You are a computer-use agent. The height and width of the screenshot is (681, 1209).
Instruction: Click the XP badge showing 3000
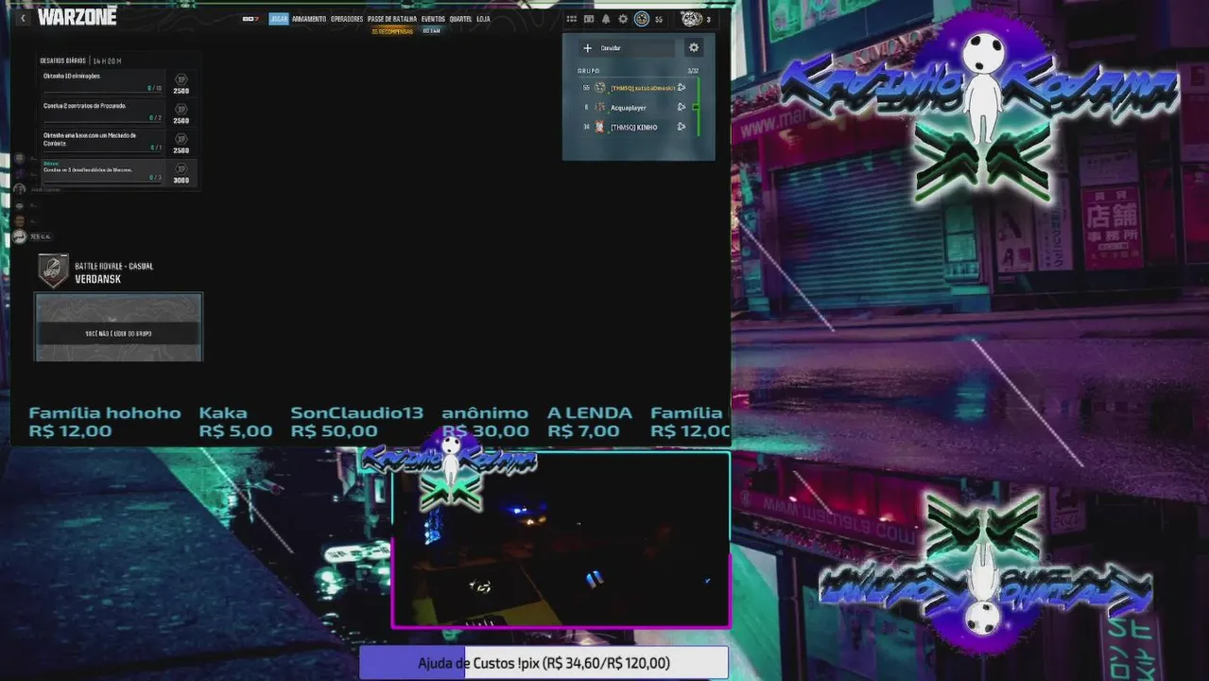[x=181, y=173]
